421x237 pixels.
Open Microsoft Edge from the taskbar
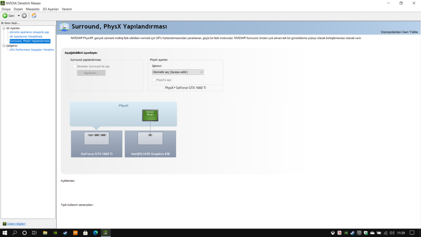pos(95,233)
